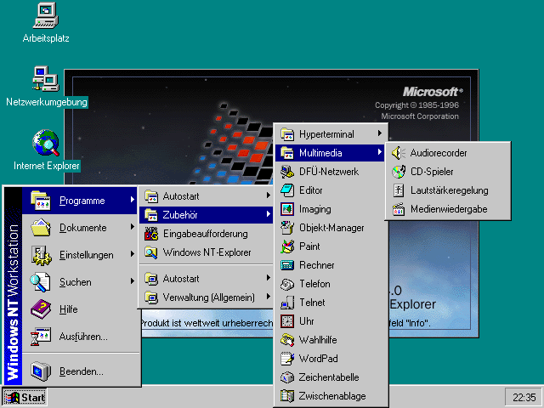The height and width of the screenshot is (408, 544).
Task: Choose Ausführen... in the Start menu
Action: point(83,337)
